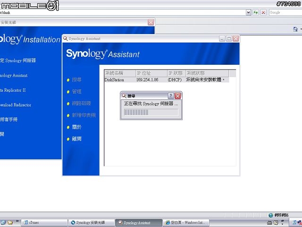Click Data Replicator II in the Installation window

click(x=13, y=90)
